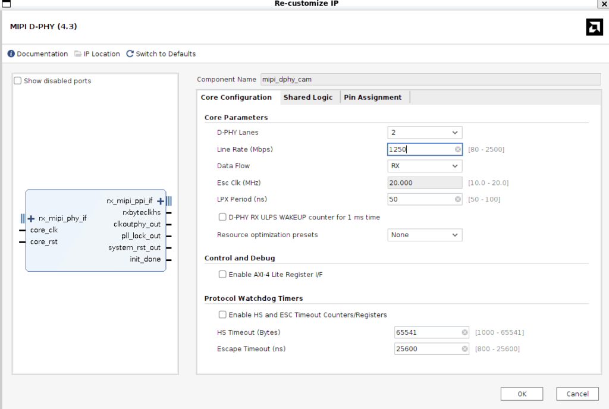The image size is (609, 409).
Task: Click the Core Parameters heading
Action: (236, 118)
